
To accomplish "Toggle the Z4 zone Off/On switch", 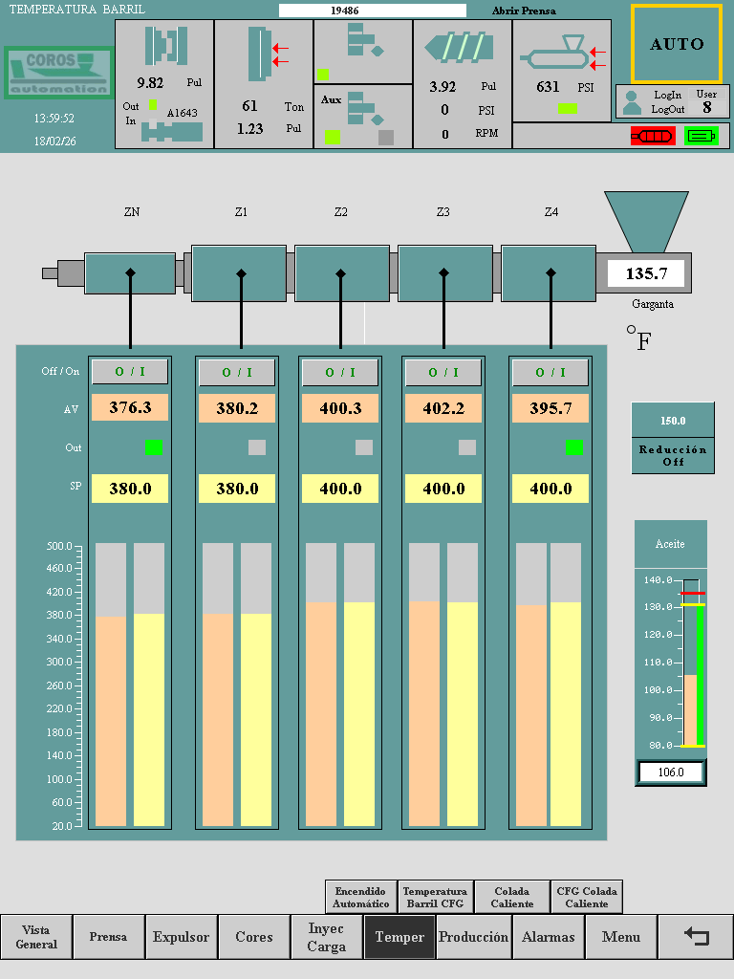I will point(550,372).
